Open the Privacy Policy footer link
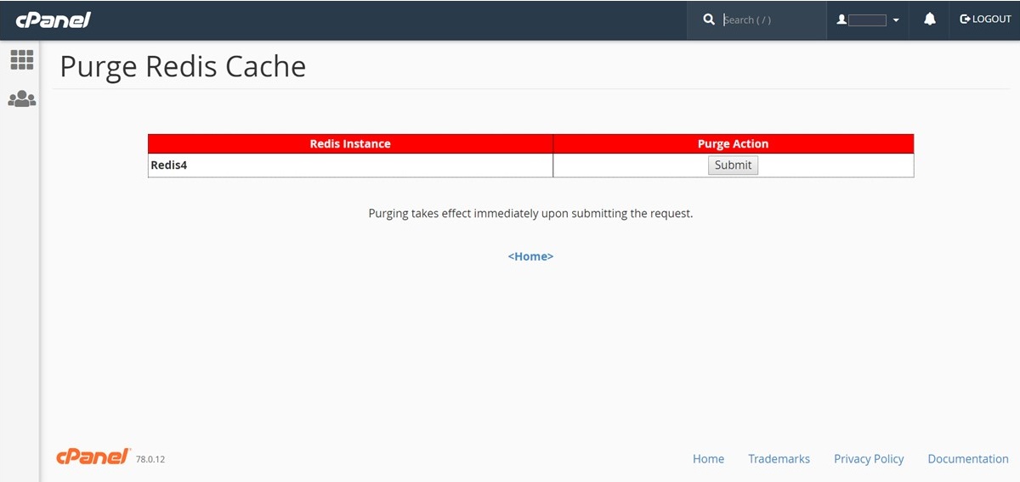 [869, 459]
